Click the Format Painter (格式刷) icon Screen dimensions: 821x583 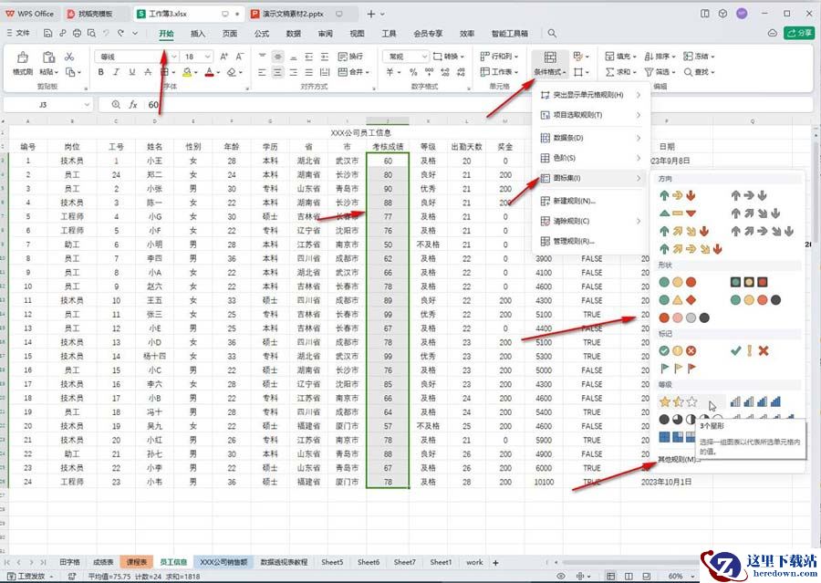[x=23, y=57]
